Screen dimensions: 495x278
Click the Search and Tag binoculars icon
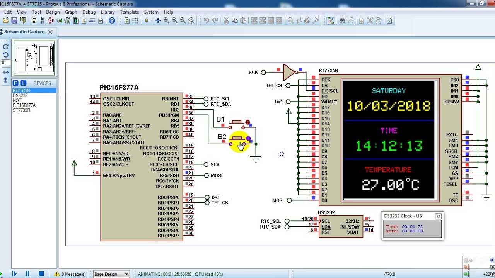pos(342,20)
